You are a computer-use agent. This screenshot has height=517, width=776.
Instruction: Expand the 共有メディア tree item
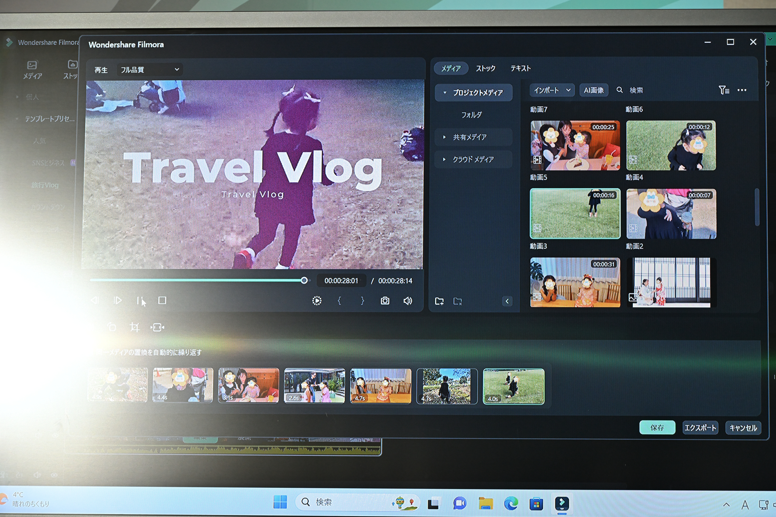coord(445,137)
